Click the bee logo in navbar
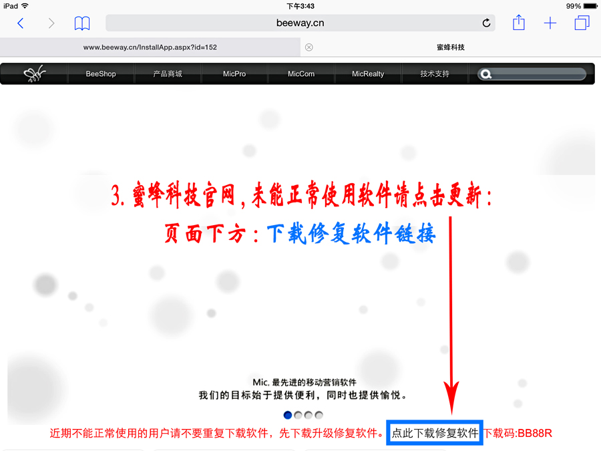Screen dimensions: 601x451 click(x=35, y=73)
